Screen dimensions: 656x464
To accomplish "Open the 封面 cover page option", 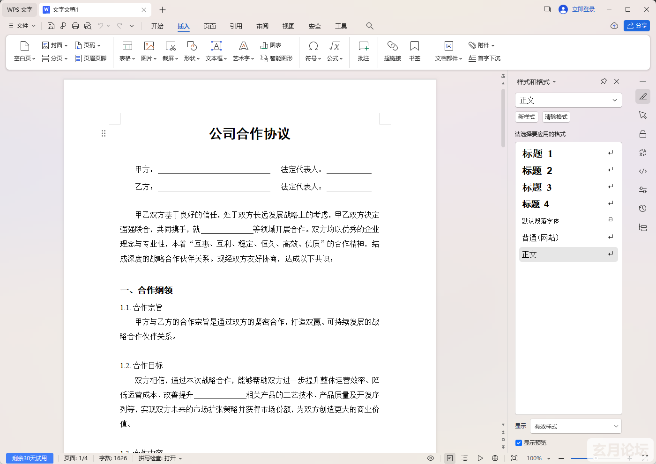I will (x=55, y=45).
